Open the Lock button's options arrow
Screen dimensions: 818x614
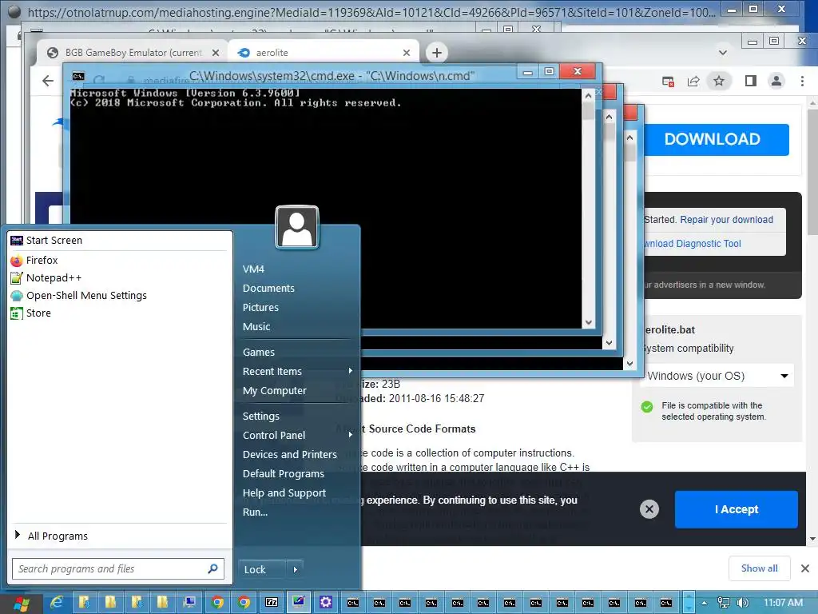296,569
